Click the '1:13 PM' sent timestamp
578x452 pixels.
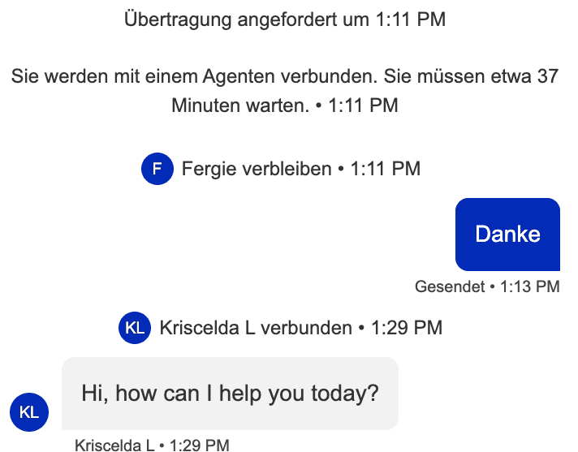coord(530,286)
